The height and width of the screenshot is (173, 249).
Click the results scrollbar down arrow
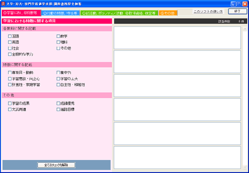click(x=245, y=167)
